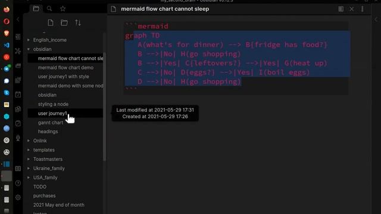Click the 'mermaid' code fence line

[x=146, y=26]
